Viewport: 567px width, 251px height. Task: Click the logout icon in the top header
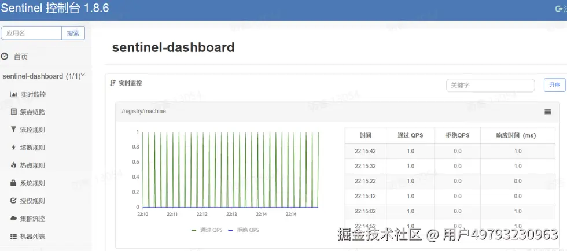559,9
